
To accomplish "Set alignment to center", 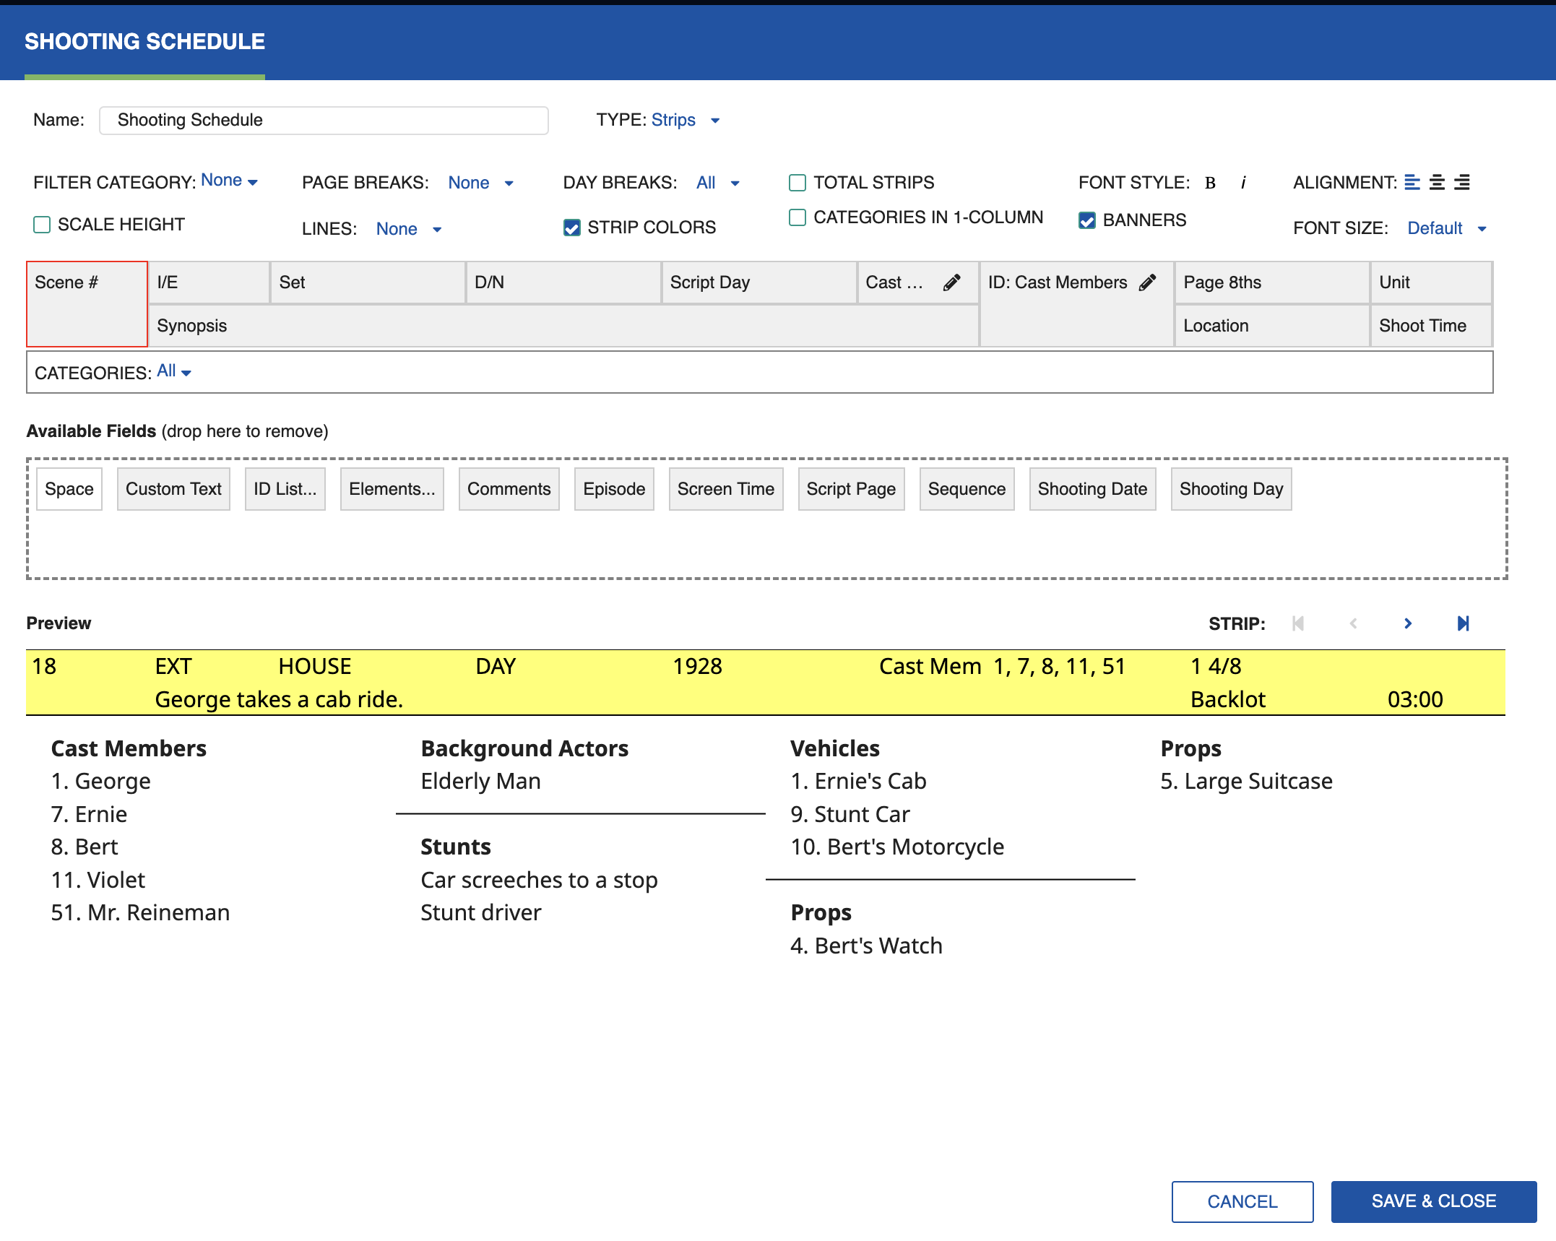I will tap(1437, 183).
